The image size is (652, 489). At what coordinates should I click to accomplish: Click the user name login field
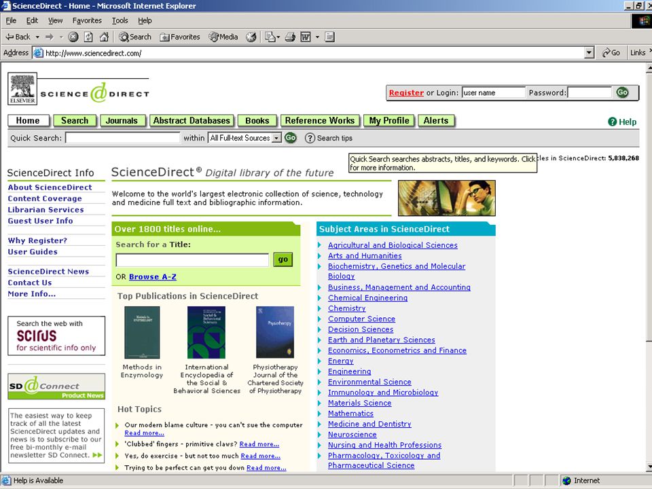click(x=494, y=93)
